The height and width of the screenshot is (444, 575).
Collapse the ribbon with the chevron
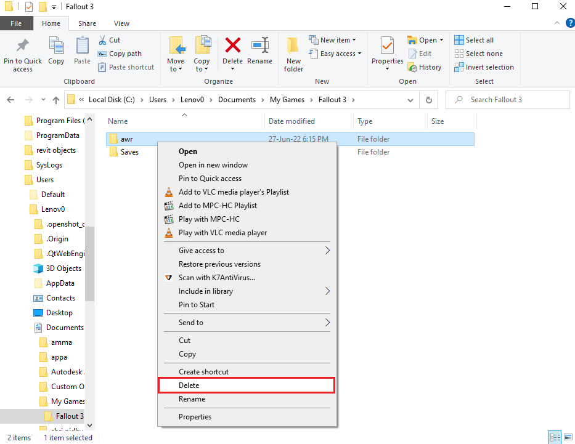pos(557,23)
